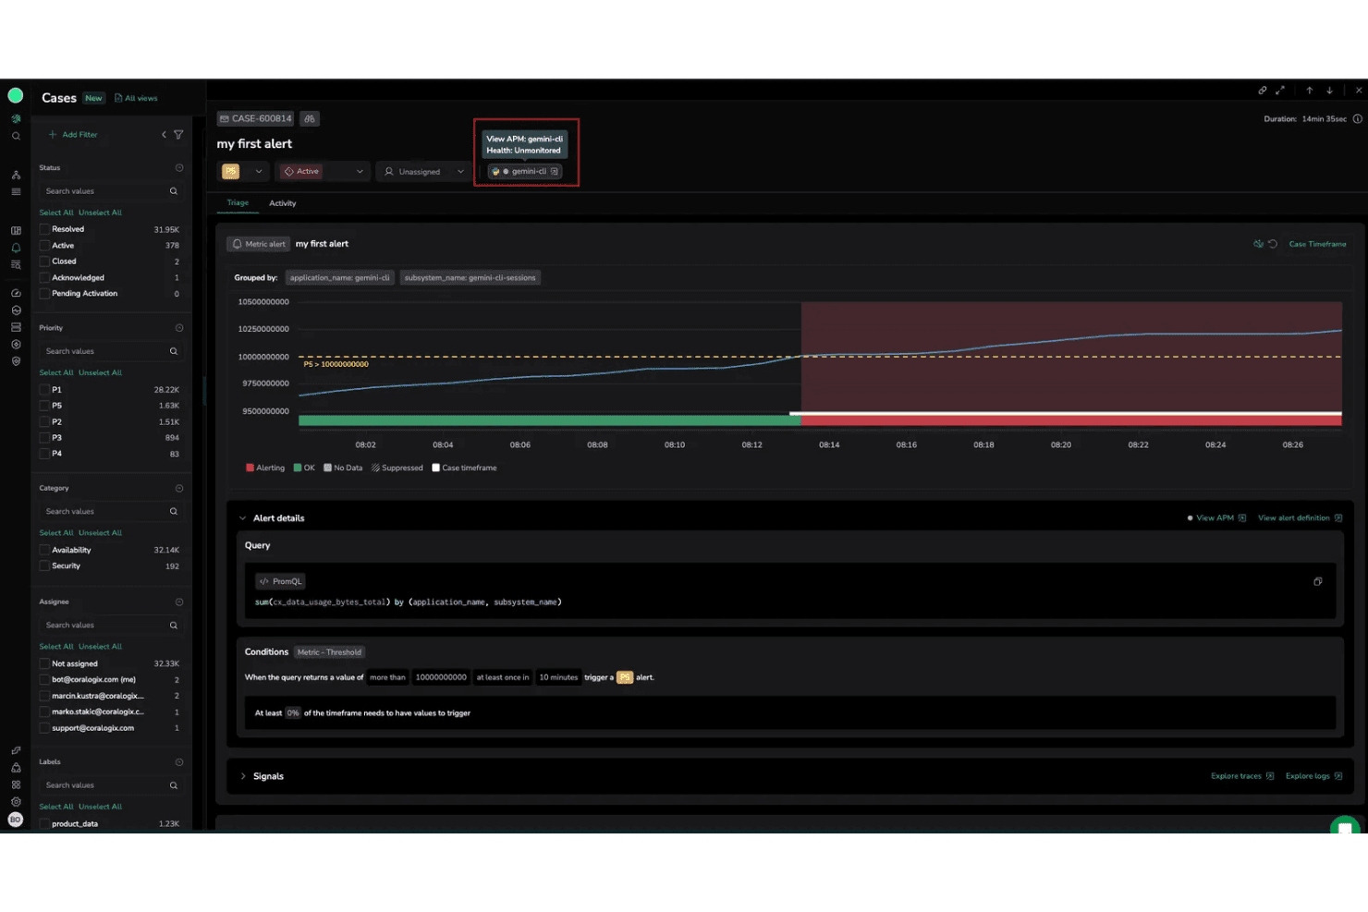
Task: Click Add Filter
Action: (x=73, y=135)
